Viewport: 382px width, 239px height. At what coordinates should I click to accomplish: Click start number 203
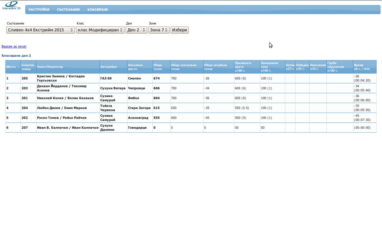(25, 88)
